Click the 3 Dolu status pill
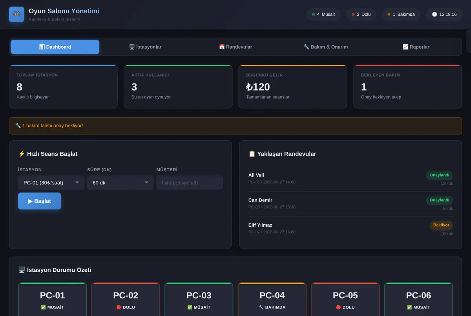 click(x=361, y=15)
